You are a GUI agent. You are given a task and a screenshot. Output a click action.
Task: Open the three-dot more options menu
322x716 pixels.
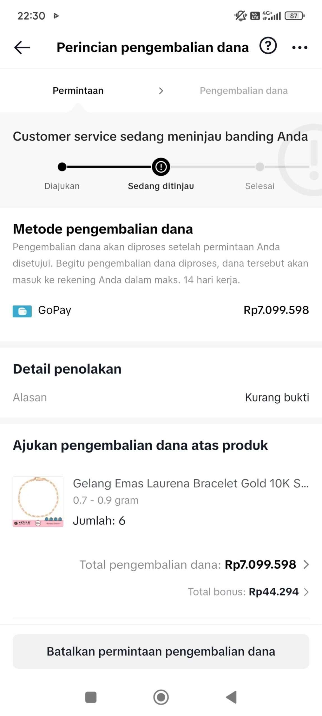tap(300, 48)
